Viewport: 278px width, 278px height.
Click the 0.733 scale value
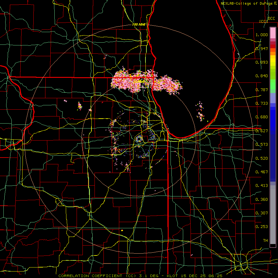262,103
